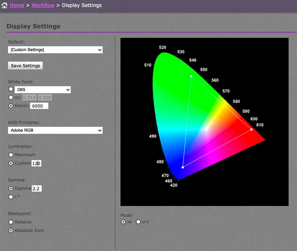Open the RGB Primaries Adobe RGB dropdown

coord(55,130)
